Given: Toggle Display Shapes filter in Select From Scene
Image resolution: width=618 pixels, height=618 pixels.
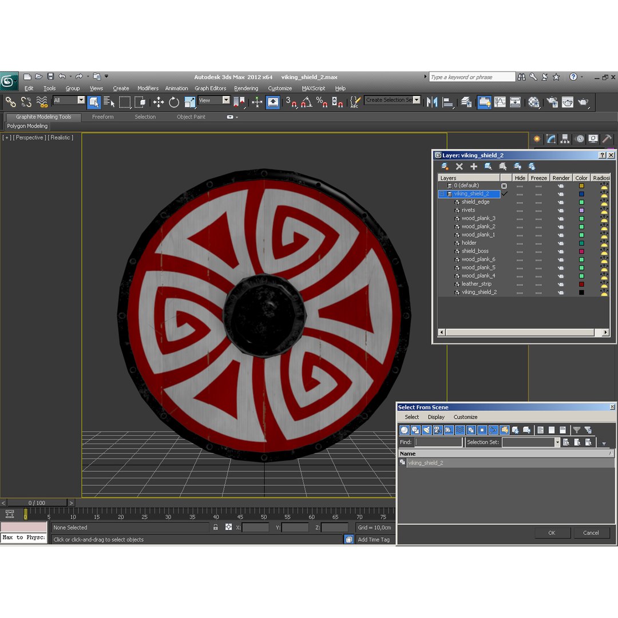Looking at the screenshot, I should point(415,430).
